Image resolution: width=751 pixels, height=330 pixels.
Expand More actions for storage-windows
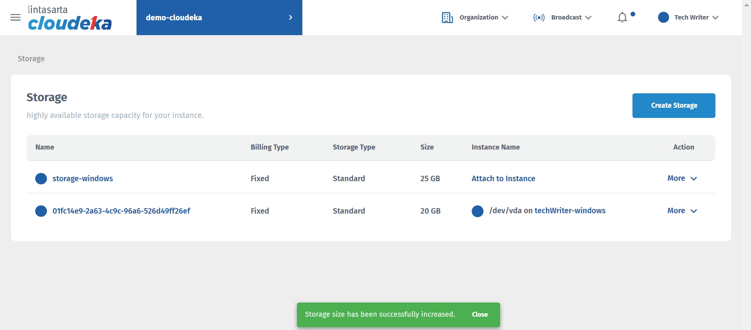pyautogui.click(x=682, y=178)
